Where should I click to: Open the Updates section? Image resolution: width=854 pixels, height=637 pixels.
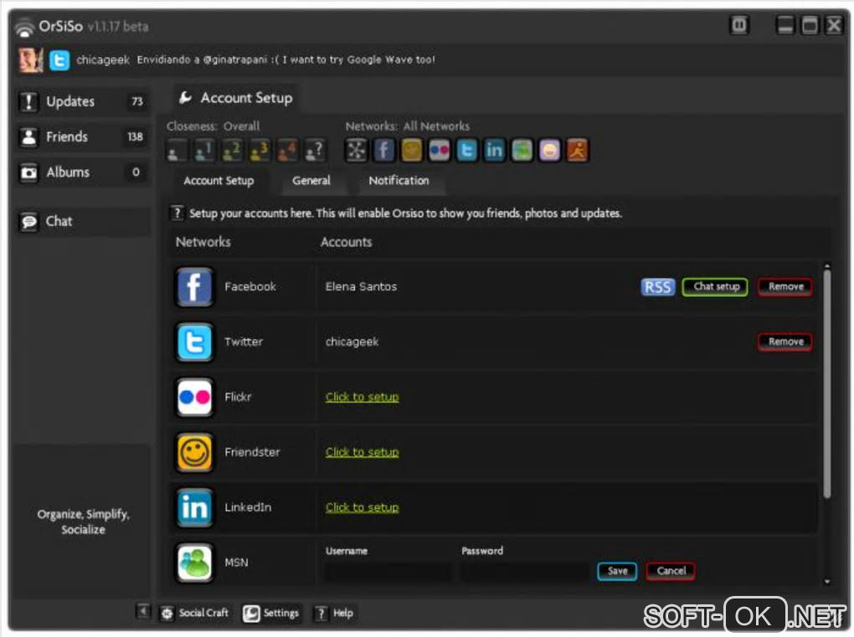83,101
